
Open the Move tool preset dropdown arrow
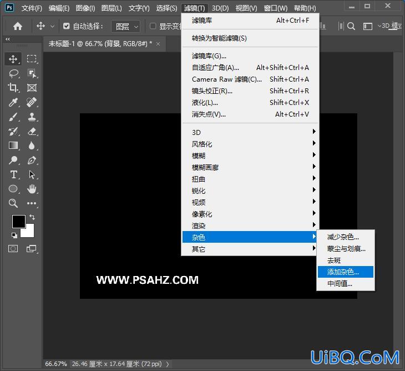[x=53, y=26]
